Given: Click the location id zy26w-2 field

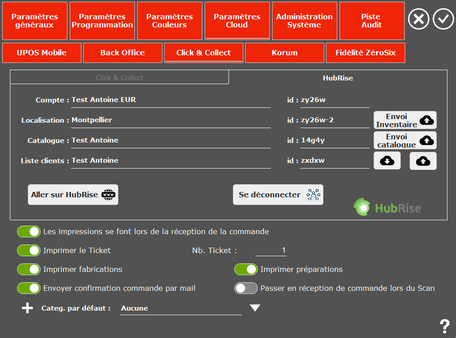Looking at the screenshot, I should (x=335, y=121).
